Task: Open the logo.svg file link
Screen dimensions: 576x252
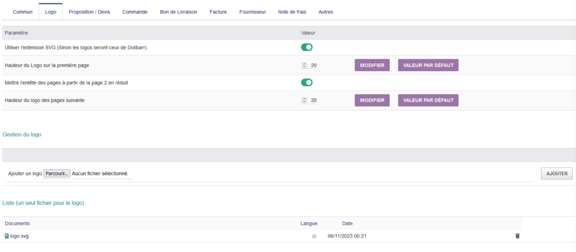Action: click(19, 236)
